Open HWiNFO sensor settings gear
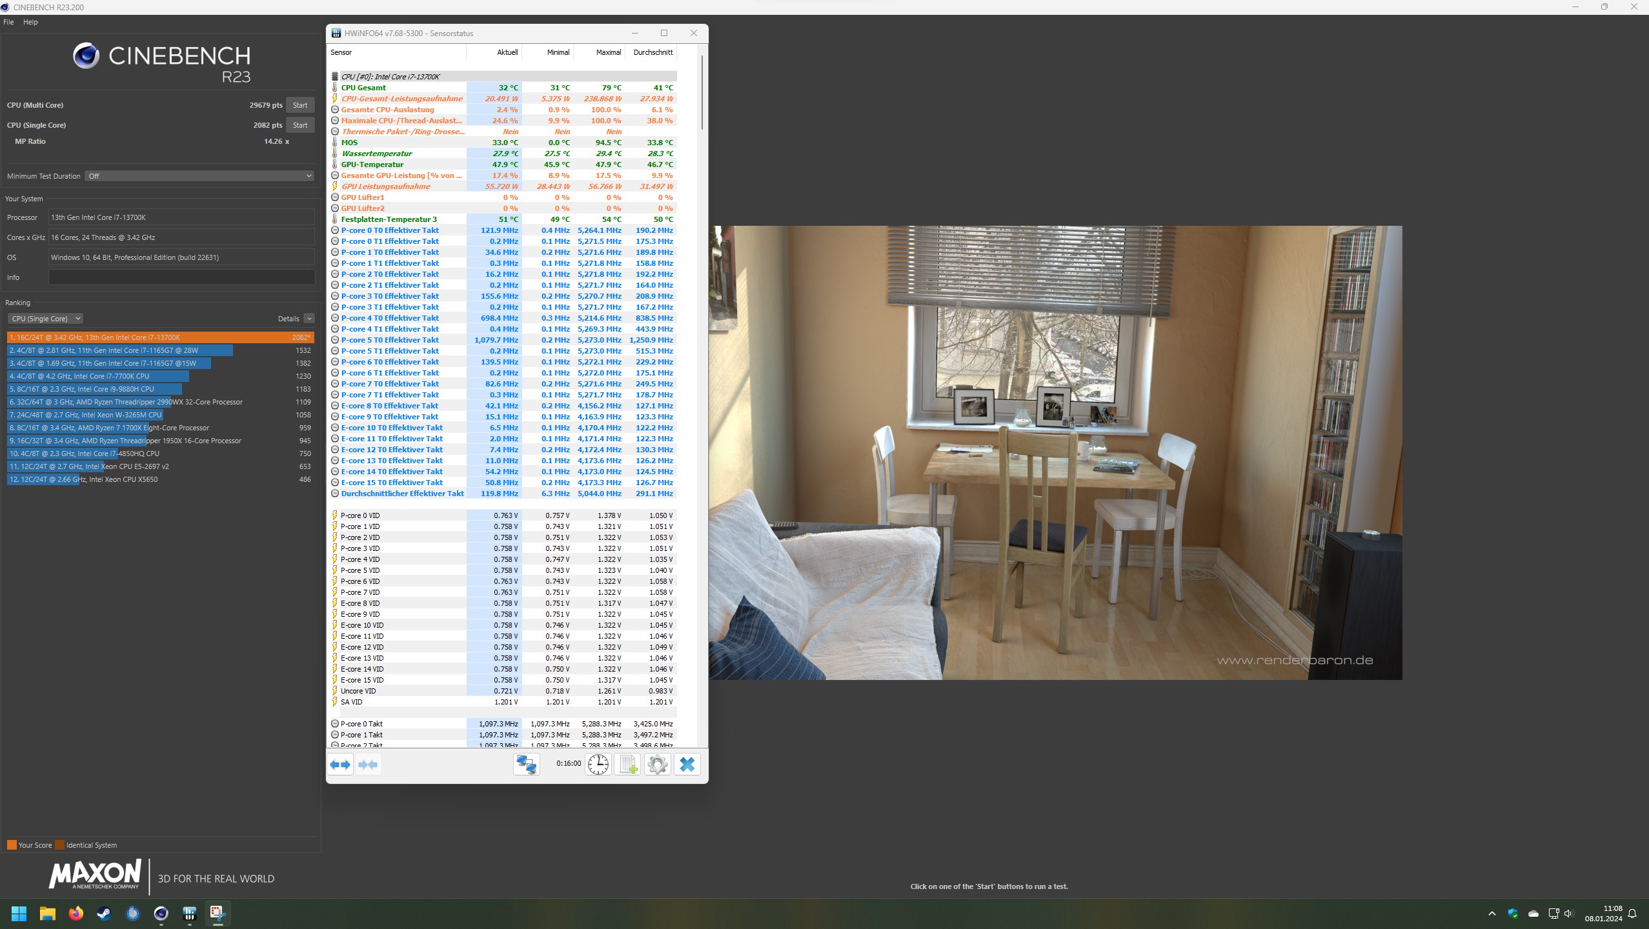The width and height of the screenshot is (1649, 929). (657, 764)
